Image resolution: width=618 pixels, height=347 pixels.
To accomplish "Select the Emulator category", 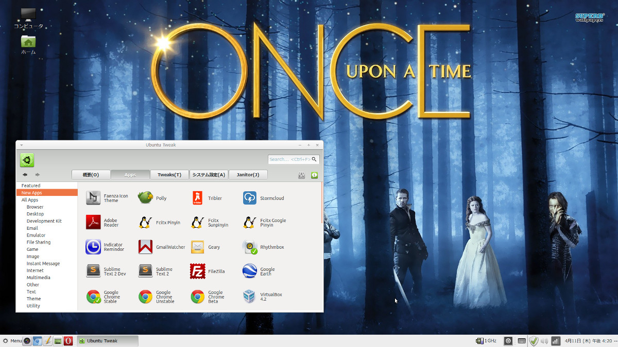I will 47,235.
